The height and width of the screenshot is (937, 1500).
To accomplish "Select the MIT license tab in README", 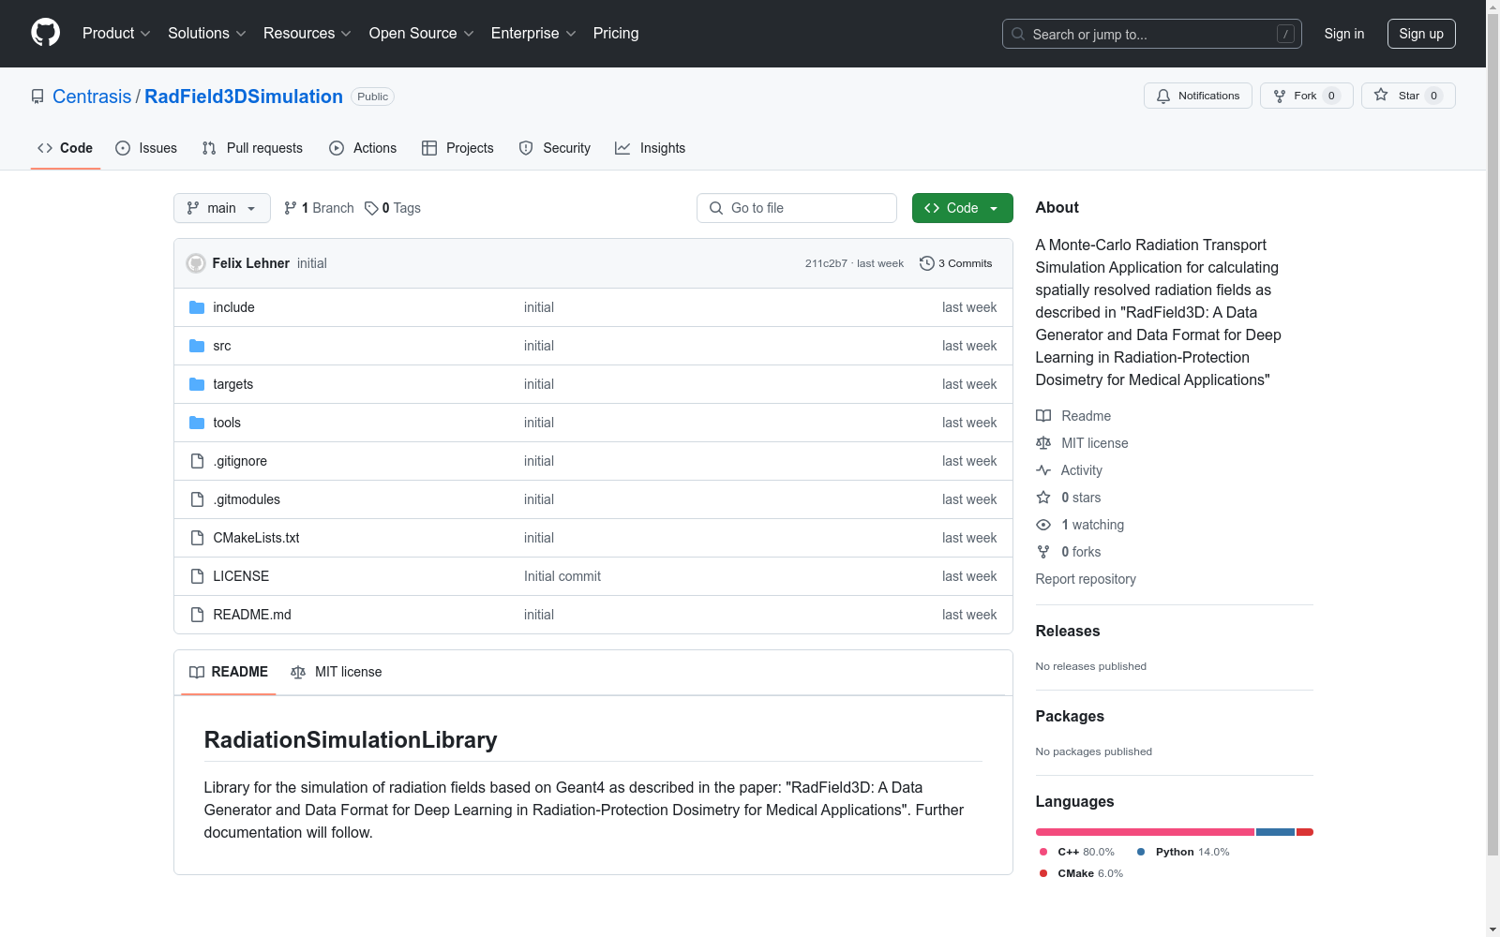I will pos(337,672).
